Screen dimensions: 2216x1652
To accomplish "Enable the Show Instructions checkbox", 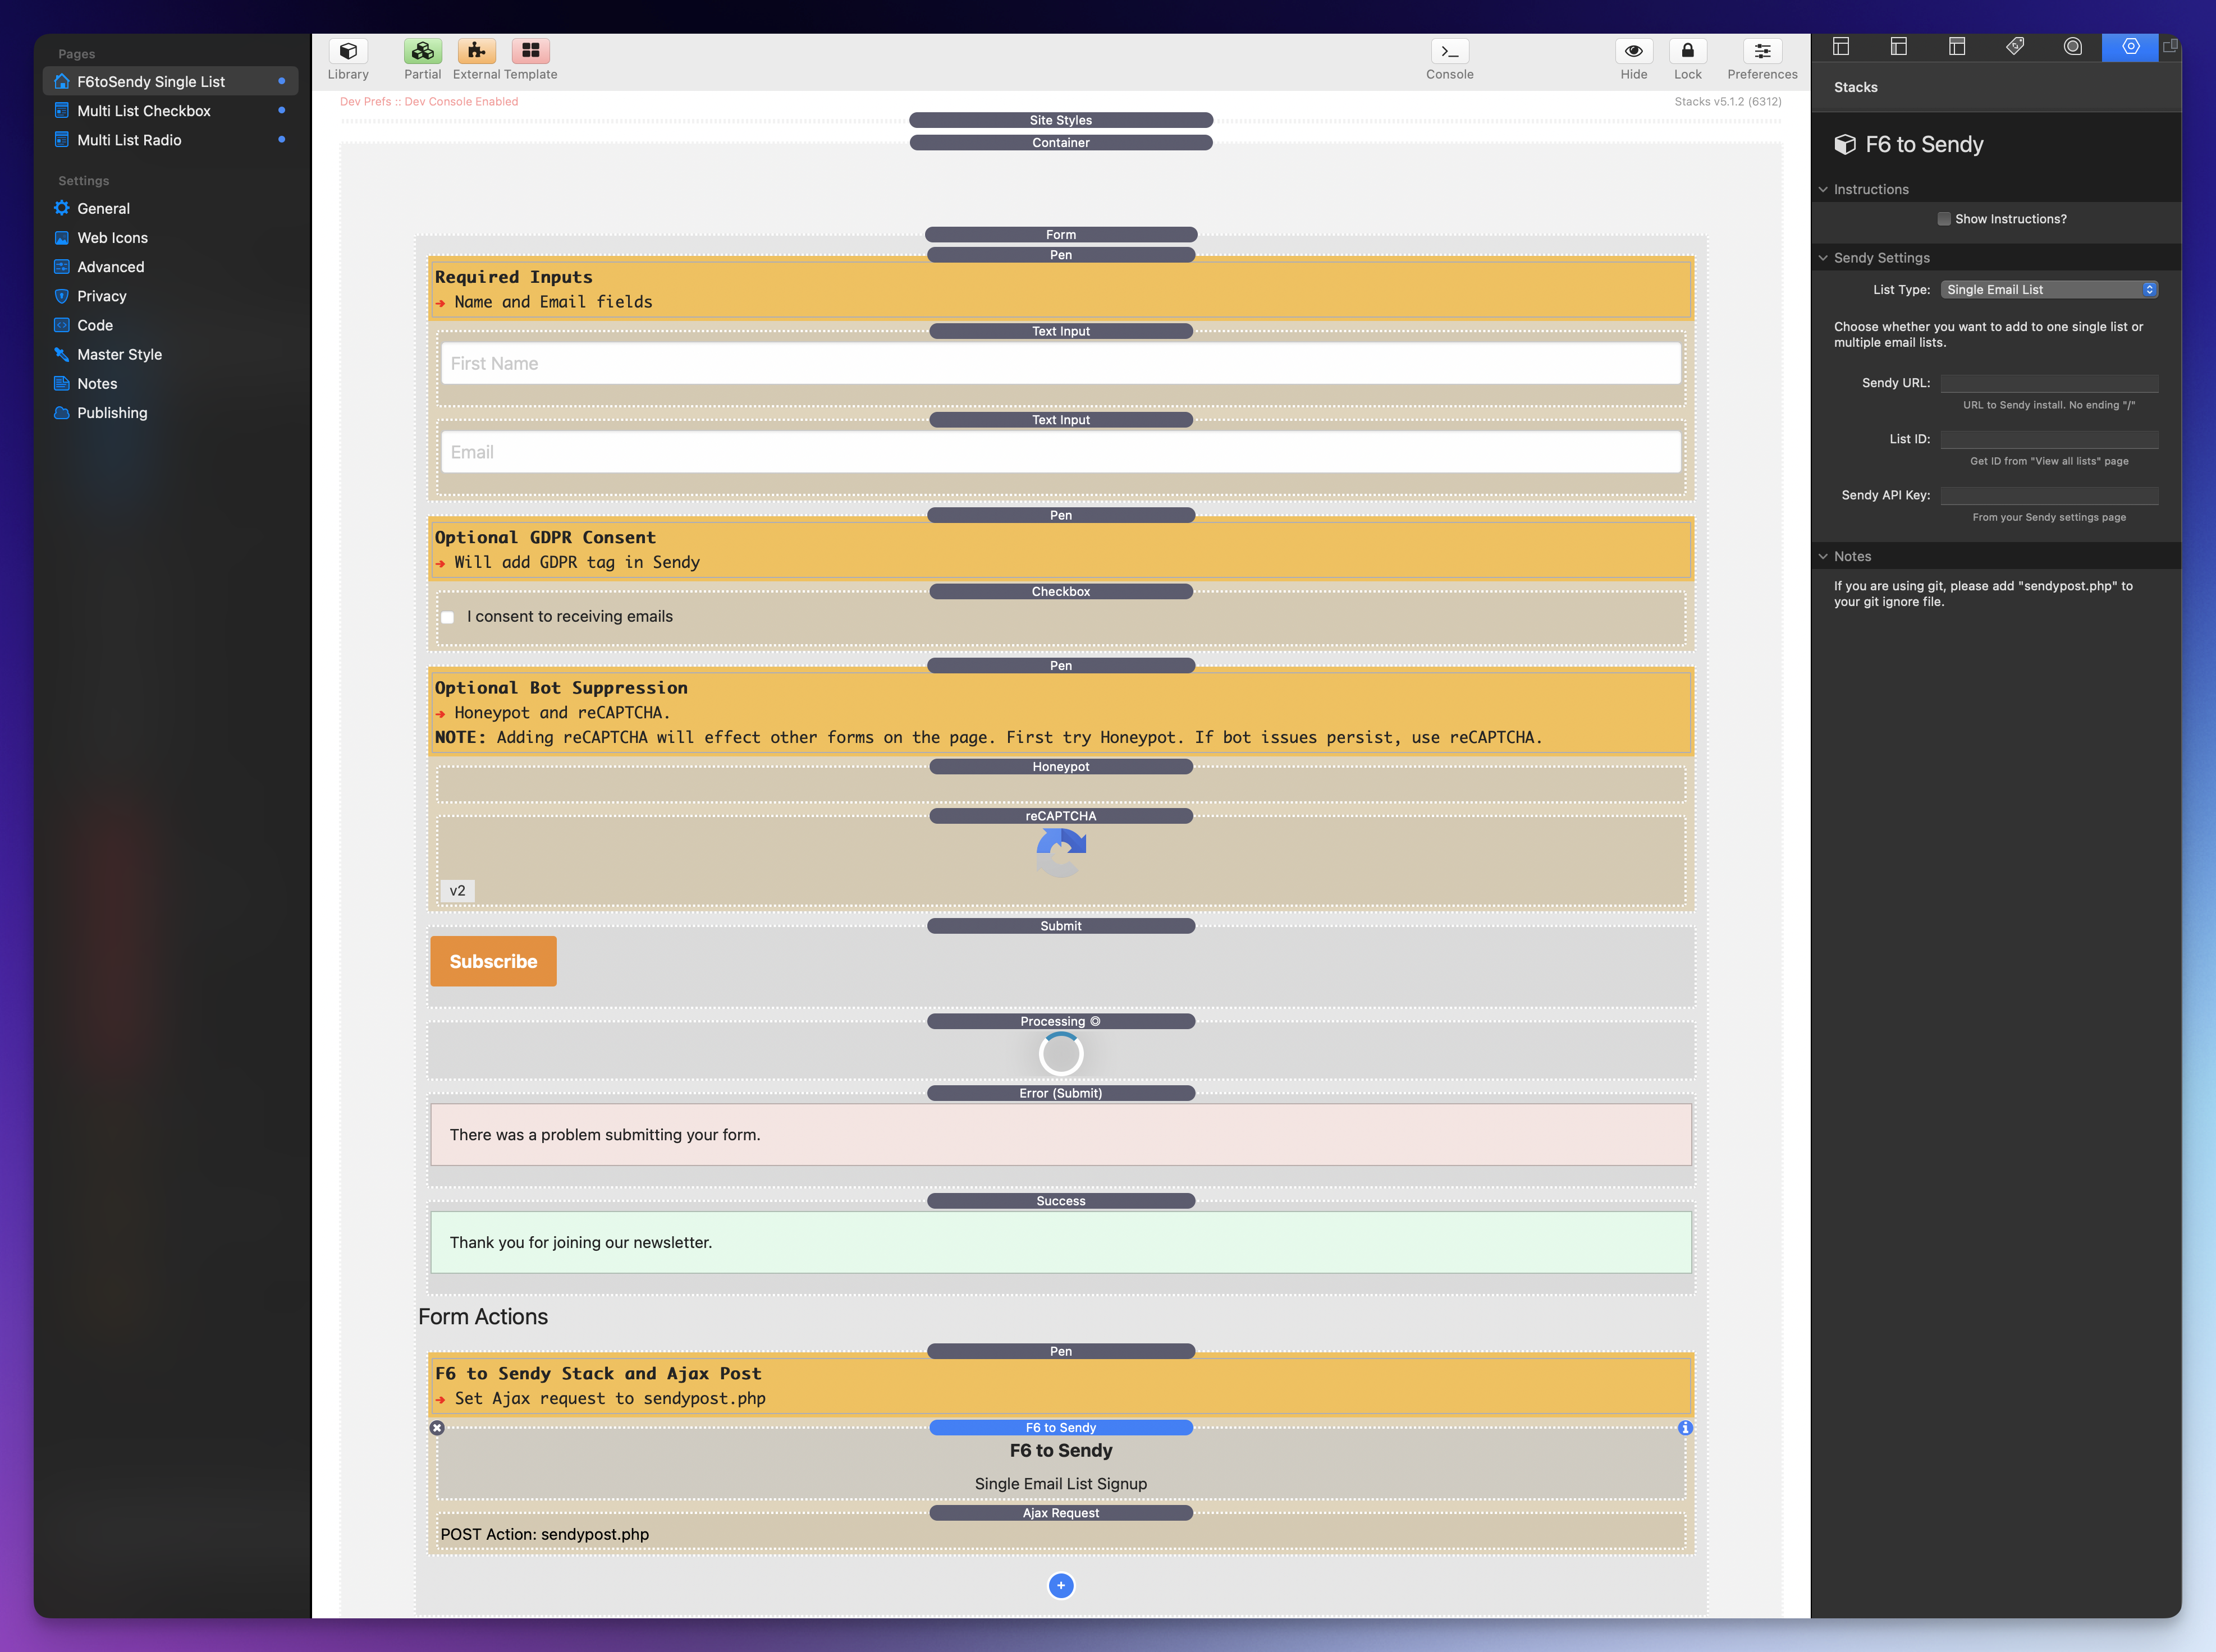I will (1944, 219).
